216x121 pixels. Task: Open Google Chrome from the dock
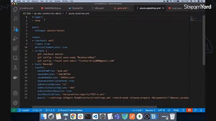pos(73,117)
